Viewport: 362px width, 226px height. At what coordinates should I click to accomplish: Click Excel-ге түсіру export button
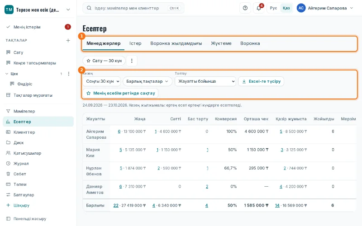(261, 81)
